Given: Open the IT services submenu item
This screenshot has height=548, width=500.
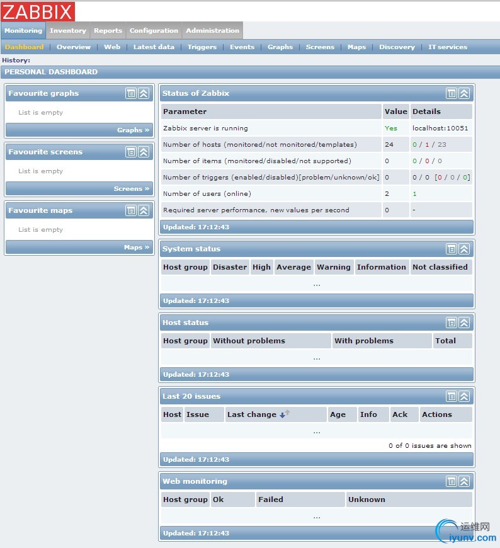Looking at the screenshot, I should (x=448, y=47).
